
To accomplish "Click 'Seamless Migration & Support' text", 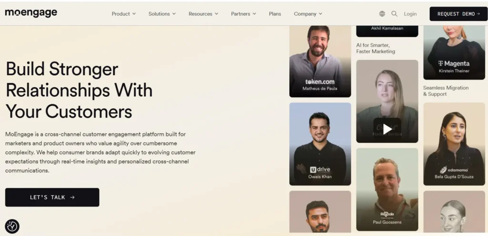I will click(446, 91).
